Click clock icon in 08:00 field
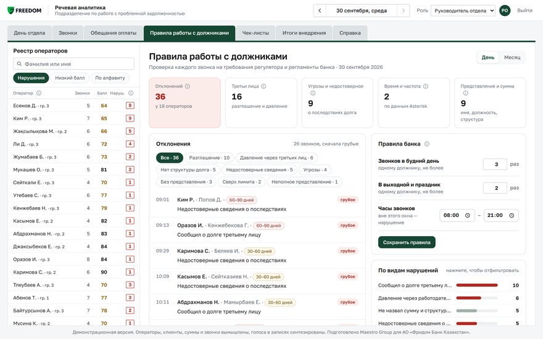The image size is (543, 339). [467, 216]
